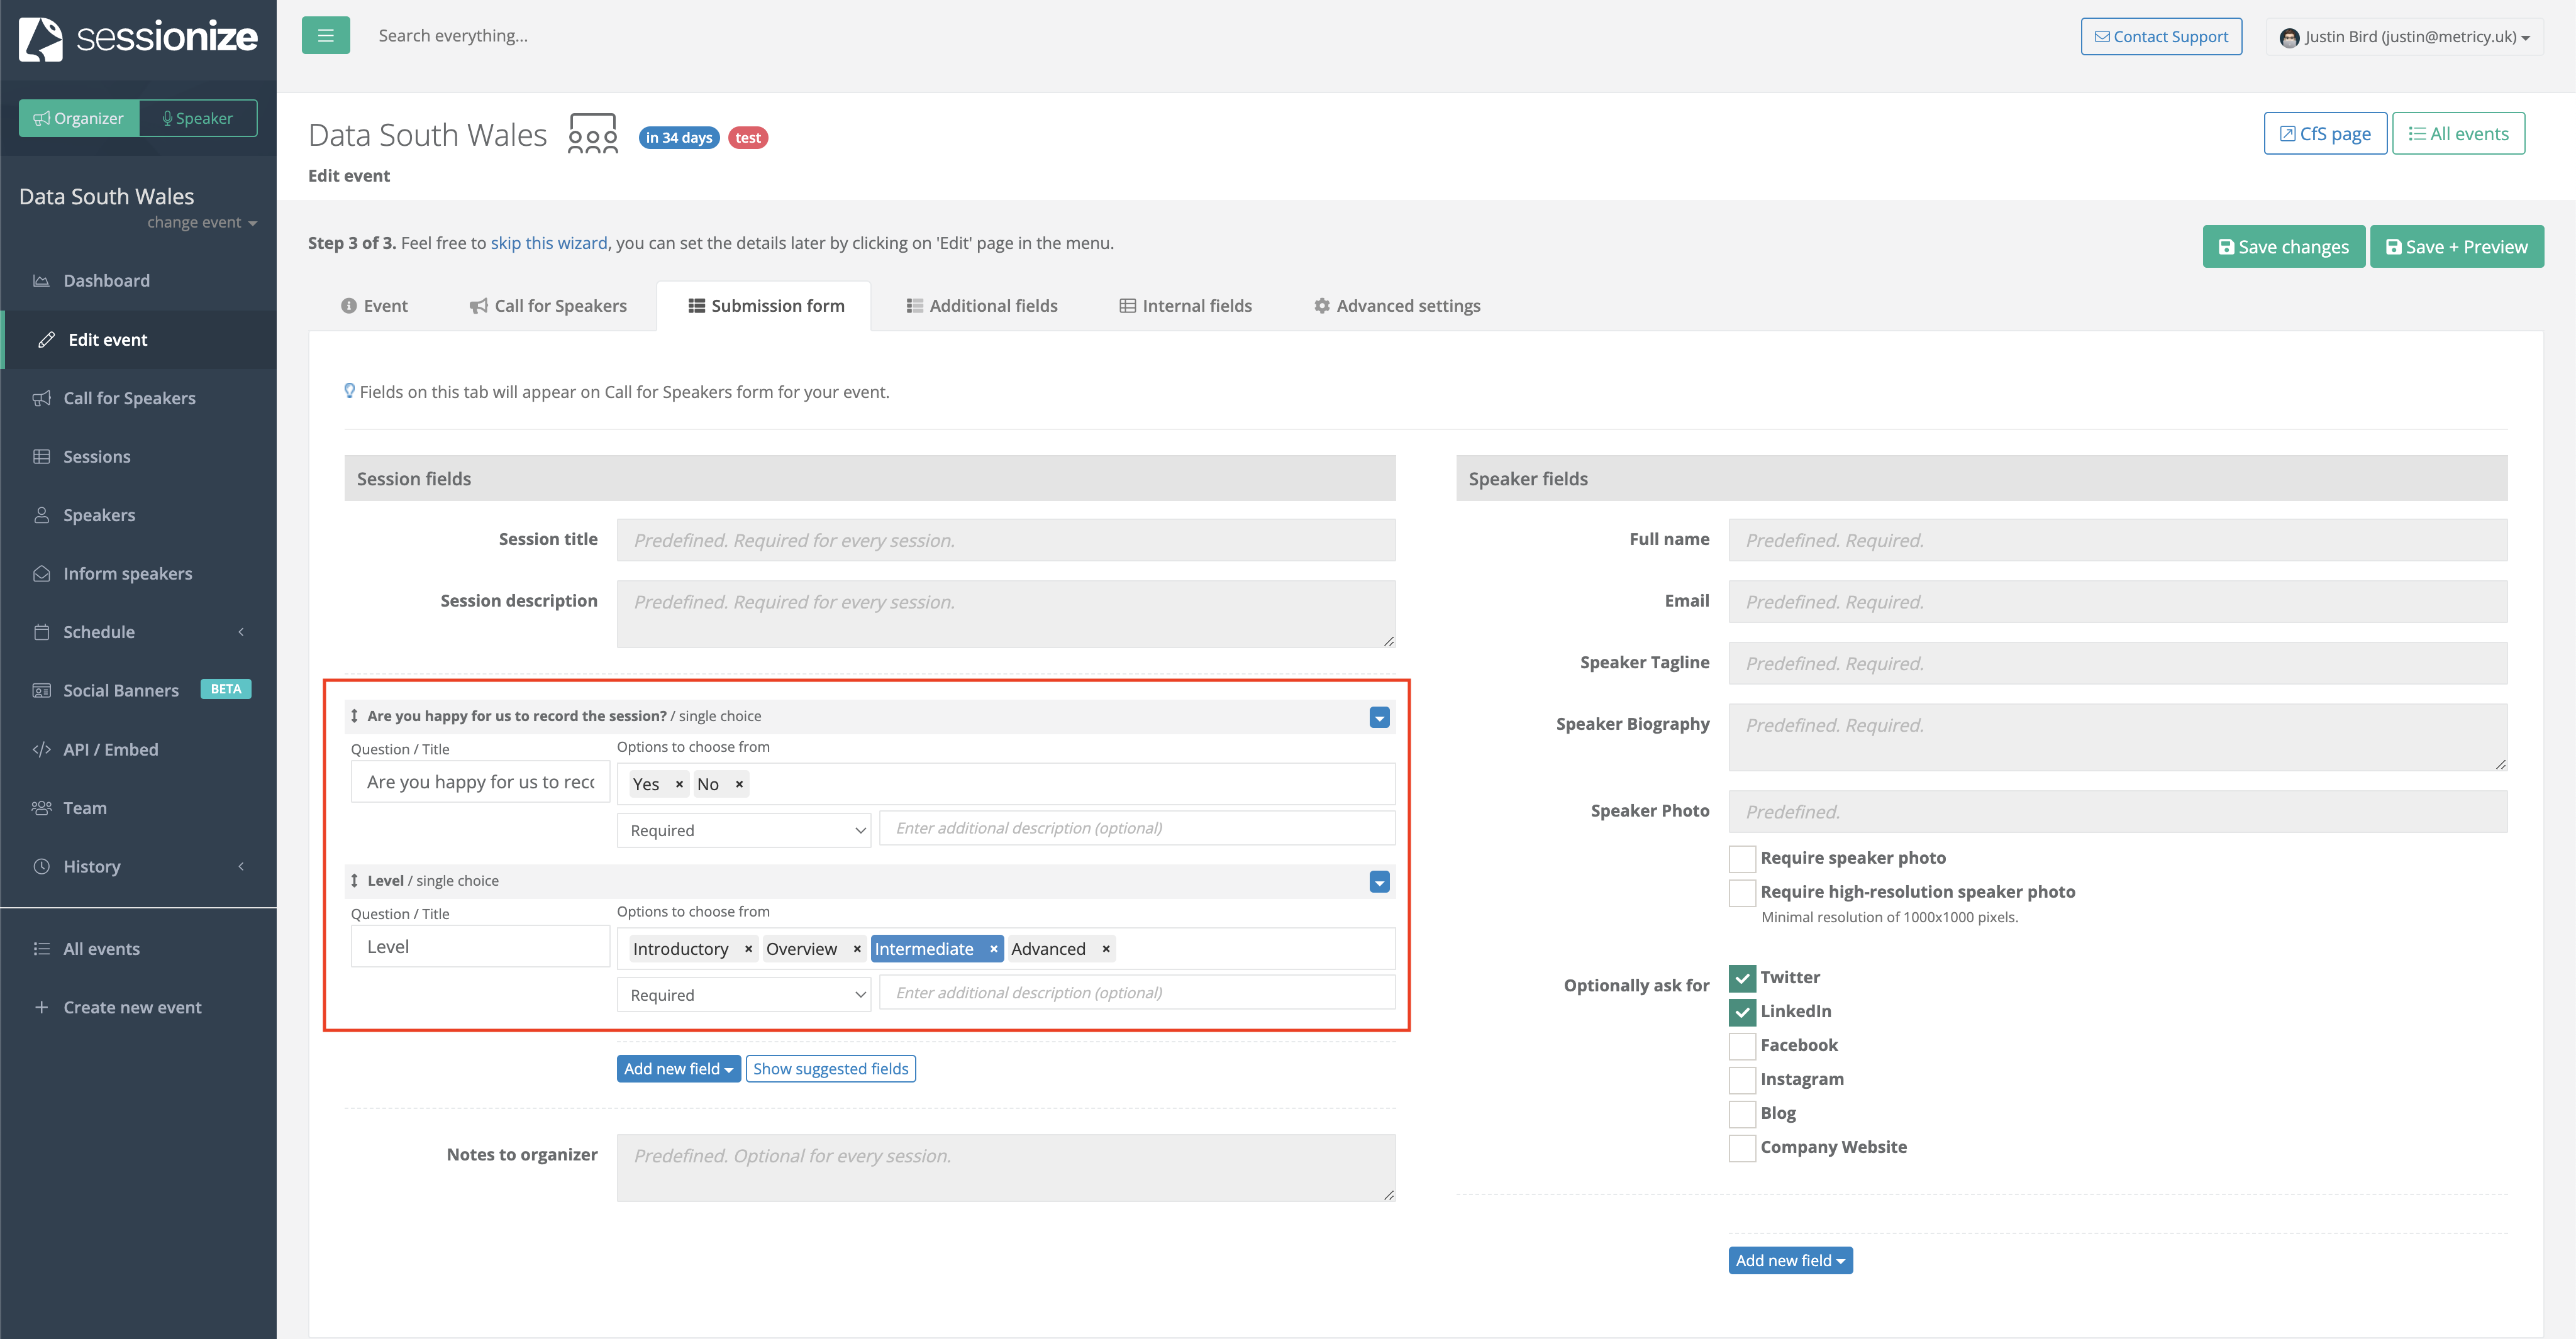2576x1339 pixels.
Task: Open the Required dropdown for Level
Action: click(744, 993)
